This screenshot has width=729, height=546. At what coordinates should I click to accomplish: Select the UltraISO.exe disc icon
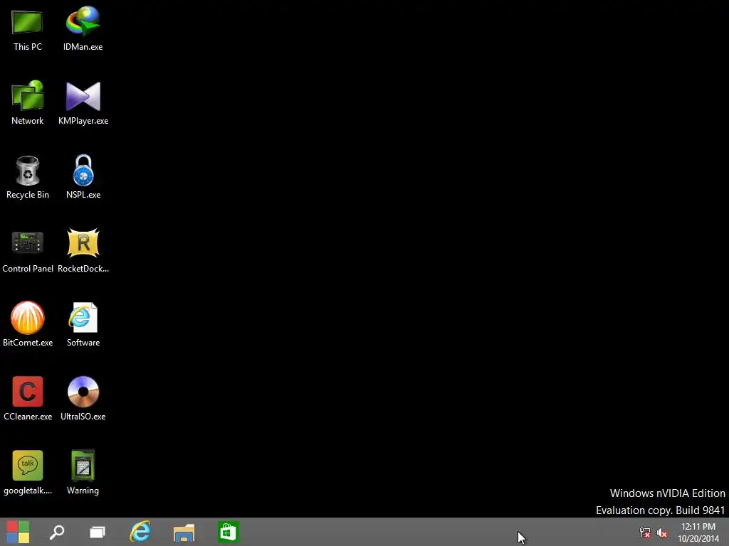[83, 392]
